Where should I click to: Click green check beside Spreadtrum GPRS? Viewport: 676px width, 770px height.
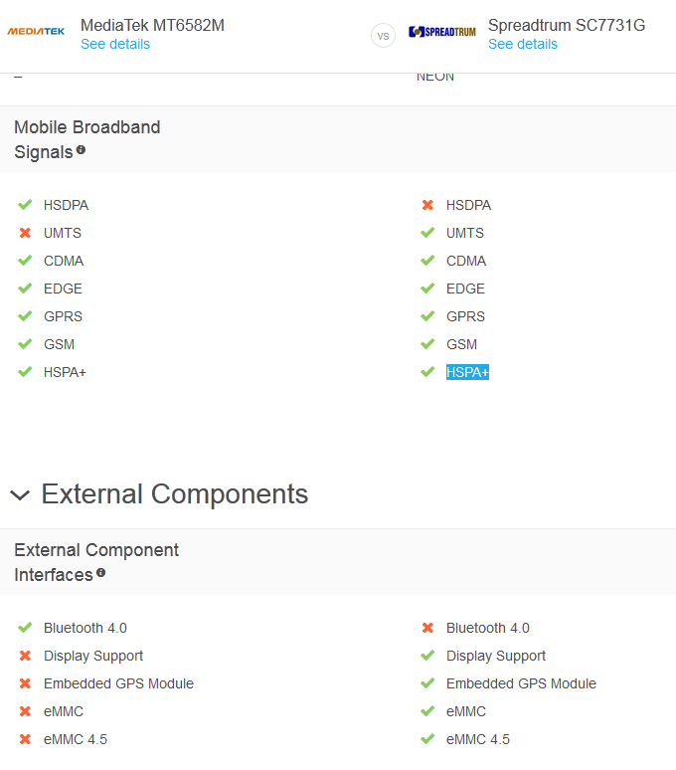[x=427, y=316]
